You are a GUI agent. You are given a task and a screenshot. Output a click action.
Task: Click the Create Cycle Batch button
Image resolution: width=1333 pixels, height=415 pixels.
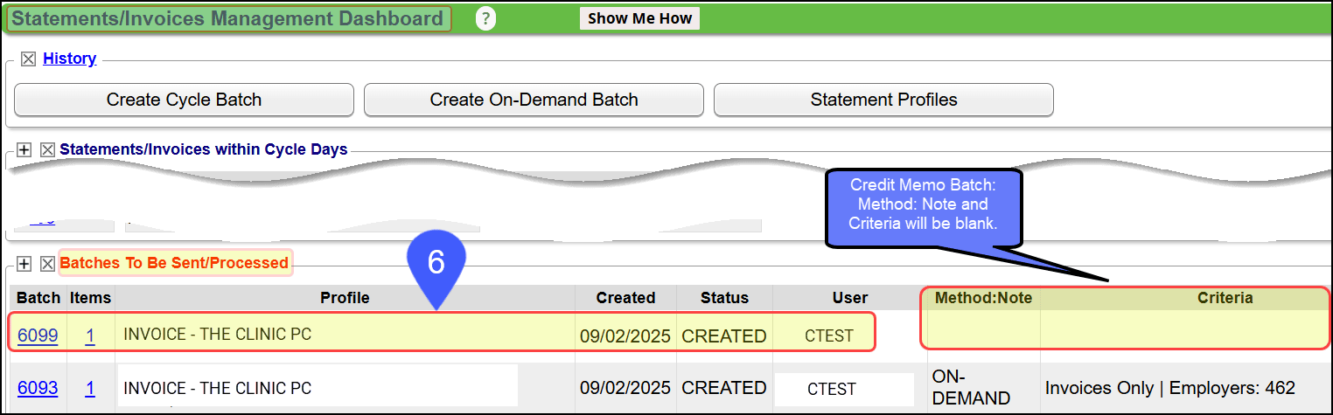(x=184, y=100)
